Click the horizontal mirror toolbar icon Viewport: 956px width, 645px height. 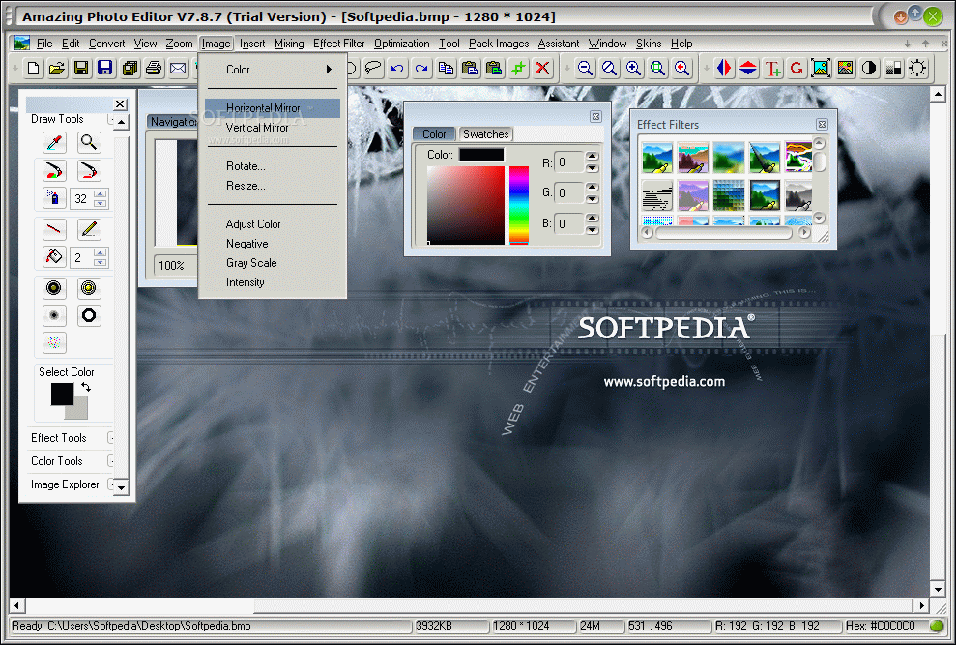[724, 68]
